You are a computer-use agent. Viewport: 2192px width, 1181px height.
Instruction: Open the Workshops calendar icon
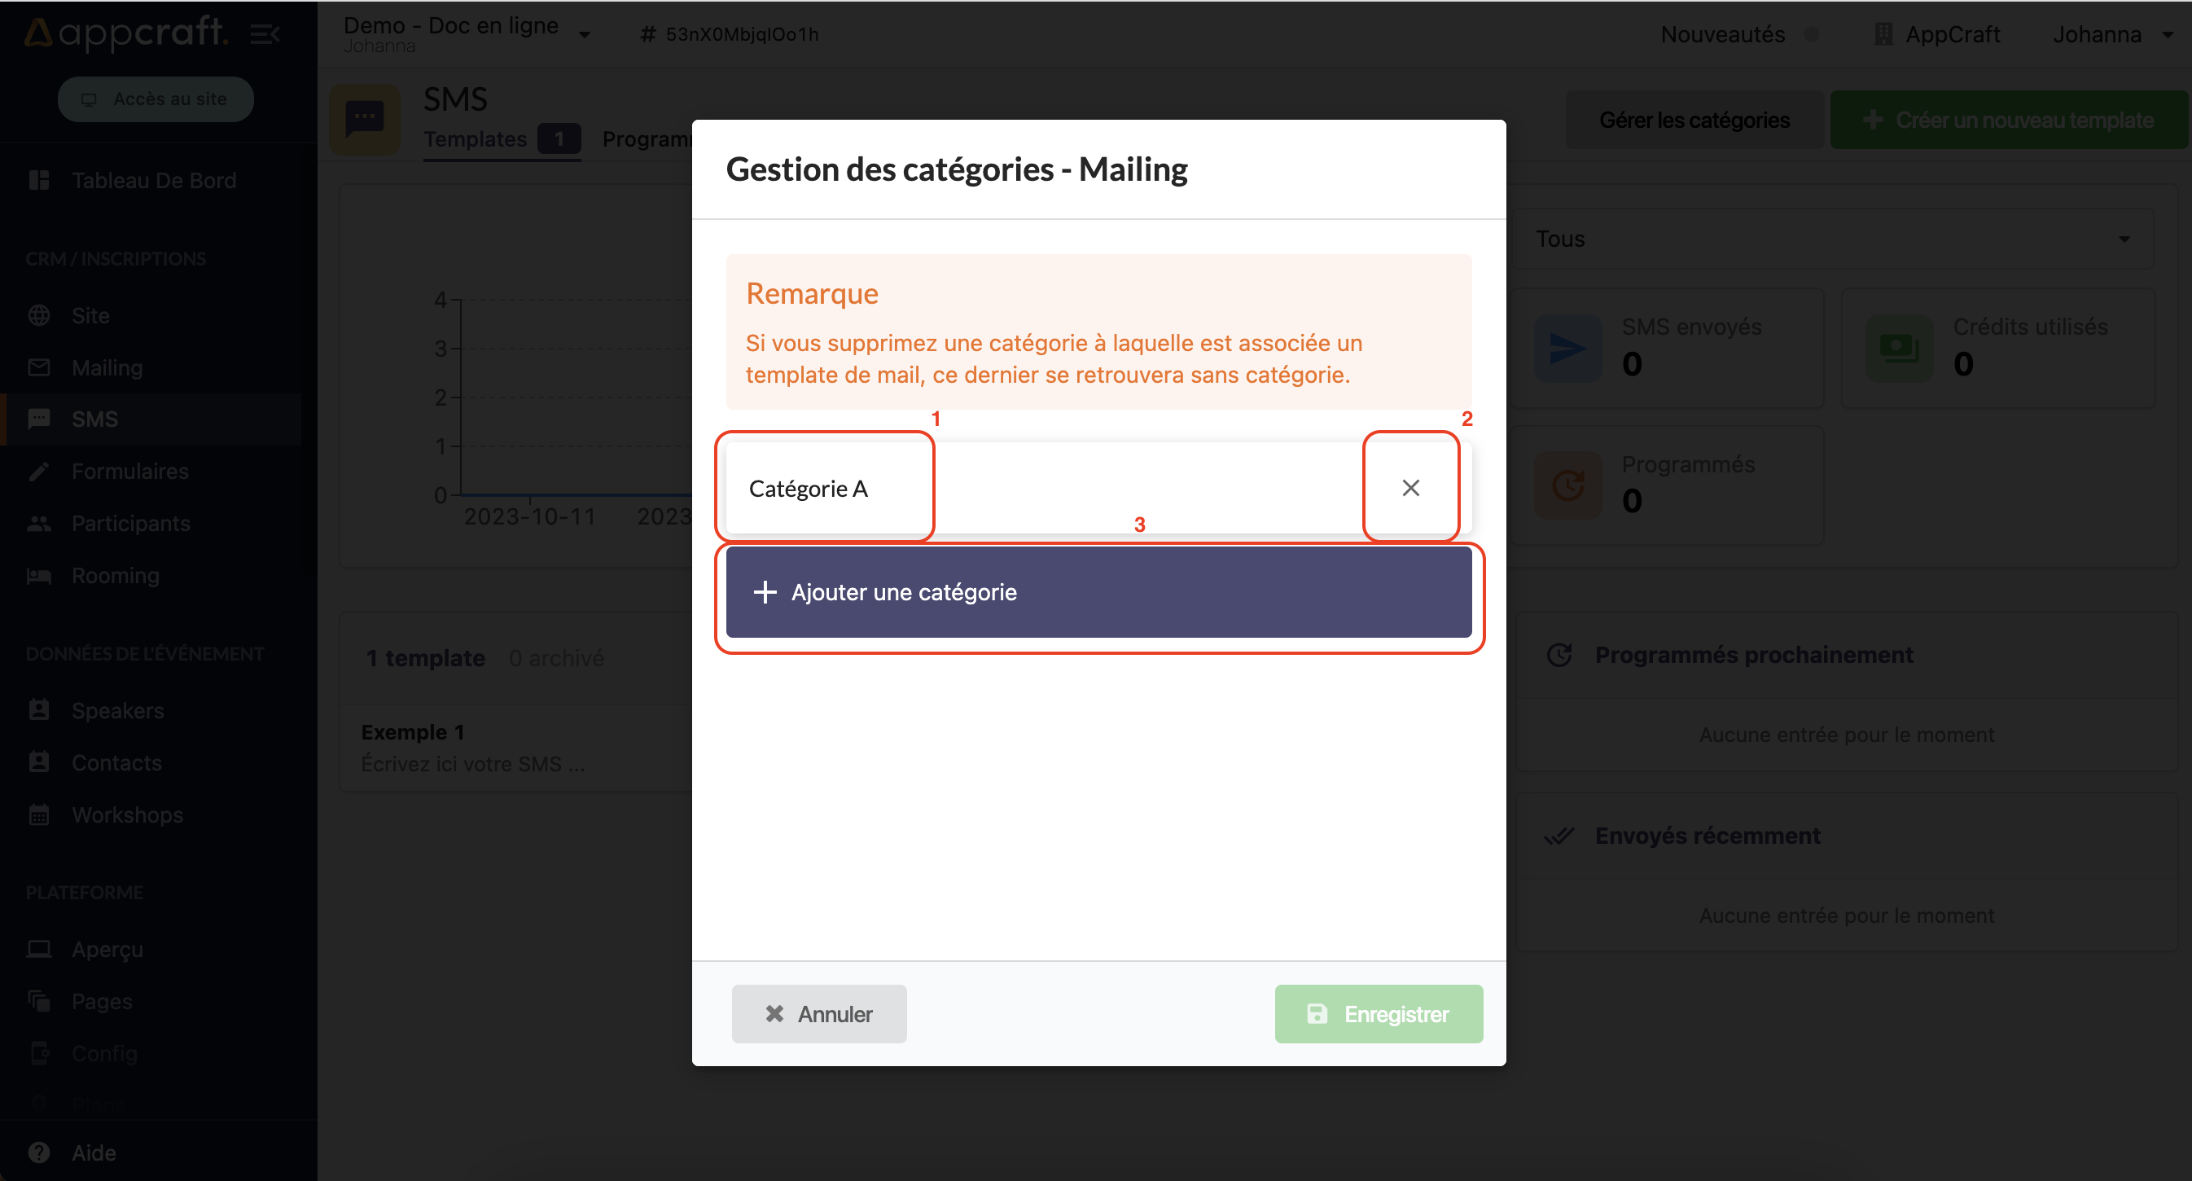39,814
